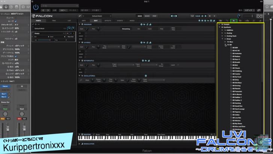Start playback with Falcon play button
The image size is (273, 154).
(206, 16)
